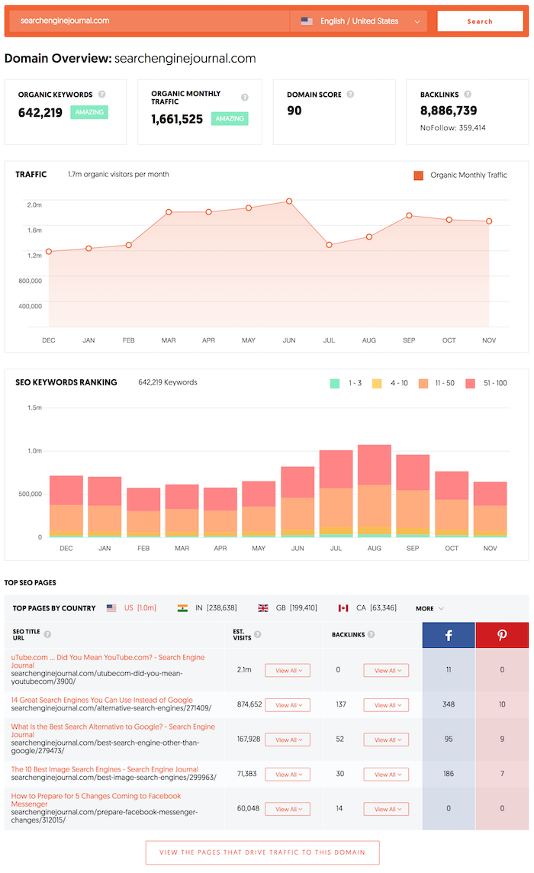Click the Pinterest column header icon
Image resolution: width=534 pixels, height=873 pixels.
tap(502, 635)
